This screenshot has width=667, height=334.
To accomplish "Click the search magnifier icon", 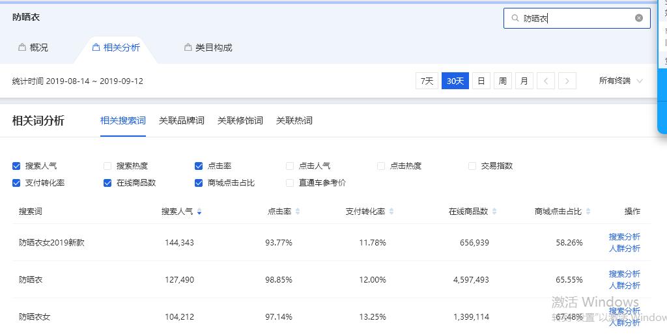I will click(515, 18).
